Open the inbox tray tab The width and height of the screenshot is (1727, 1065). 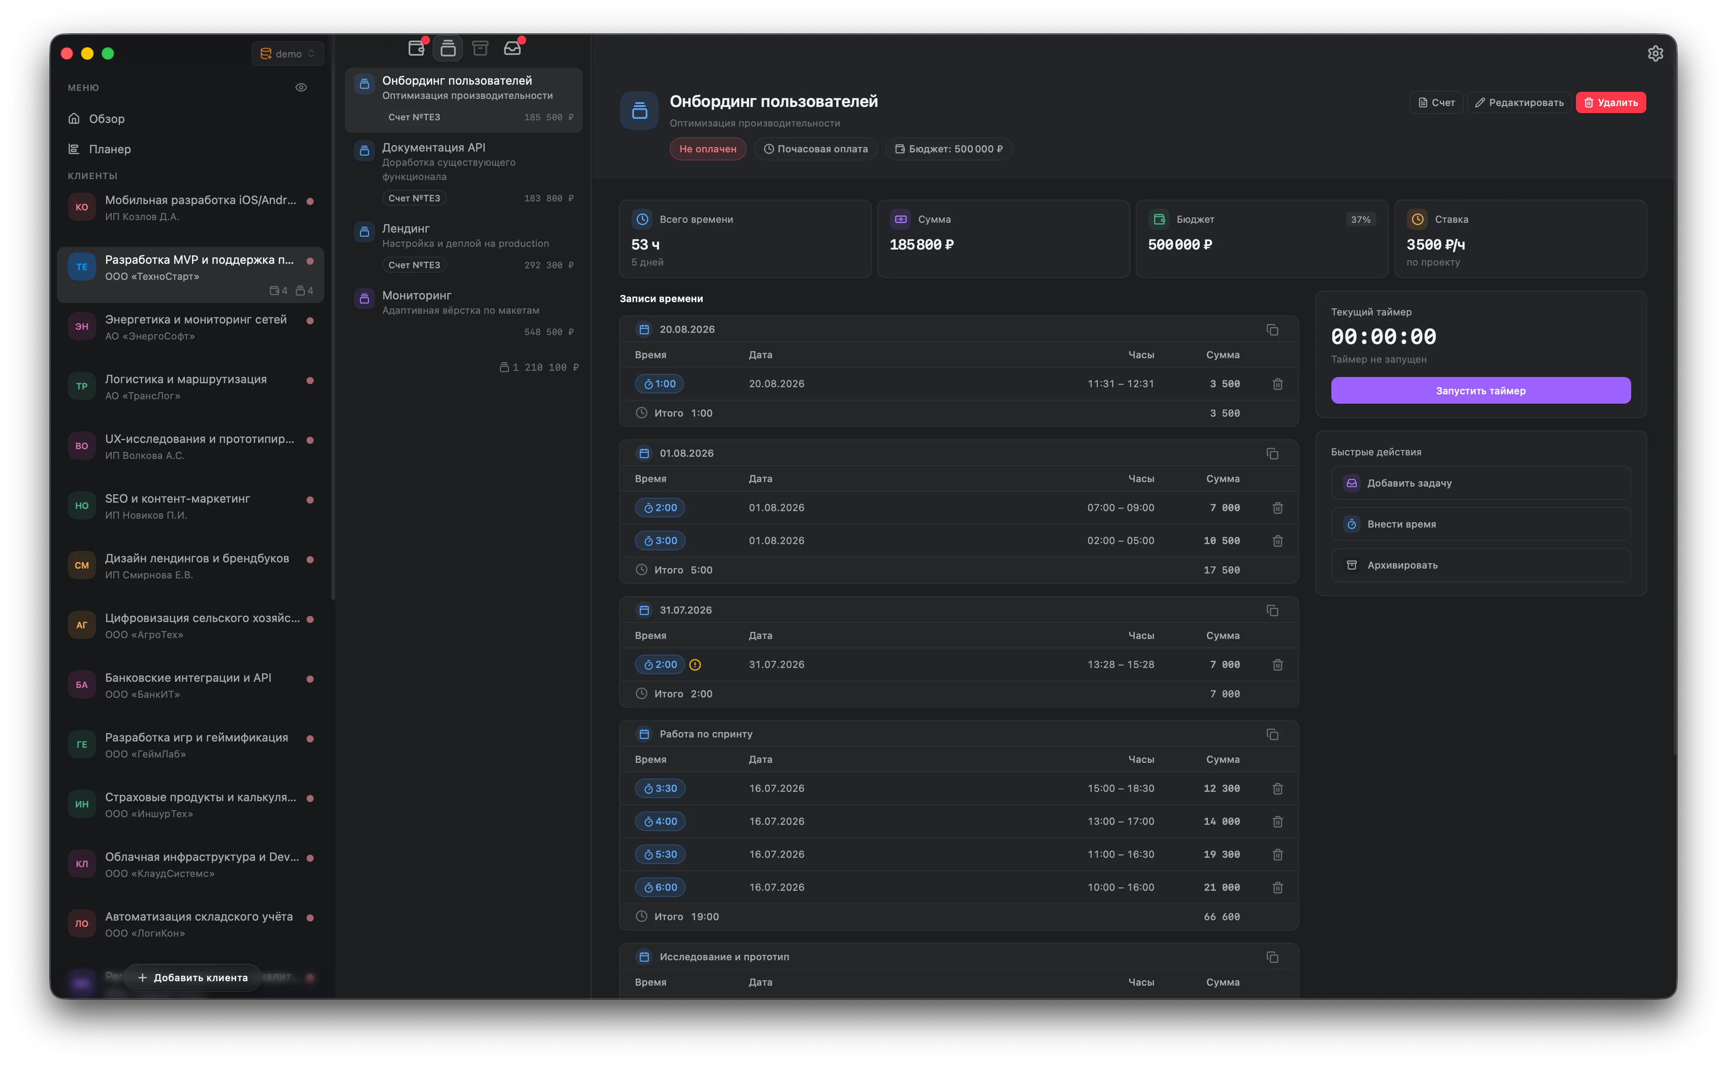[512, 48]
